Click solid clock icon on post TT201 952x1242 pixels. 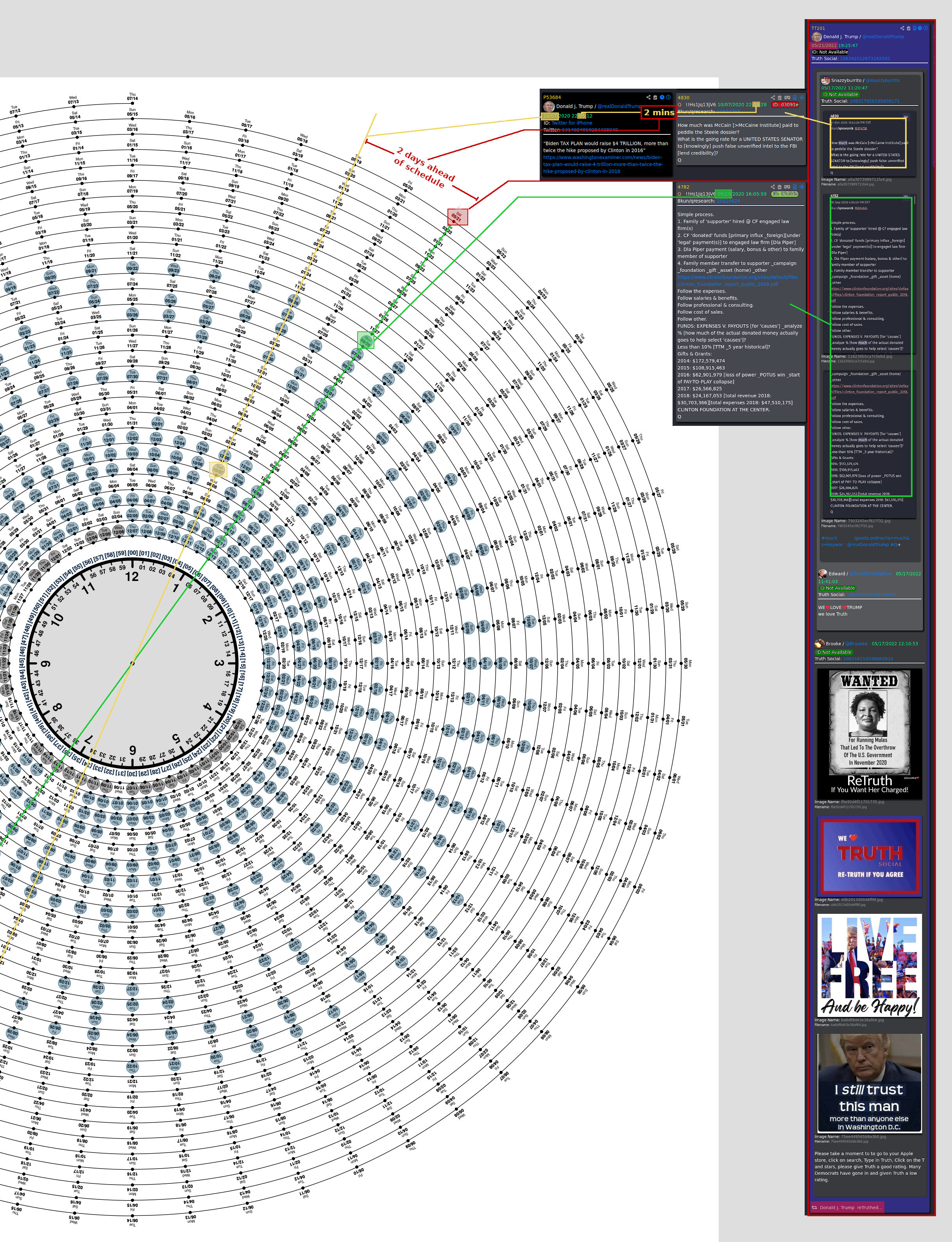tap(920, 28)
